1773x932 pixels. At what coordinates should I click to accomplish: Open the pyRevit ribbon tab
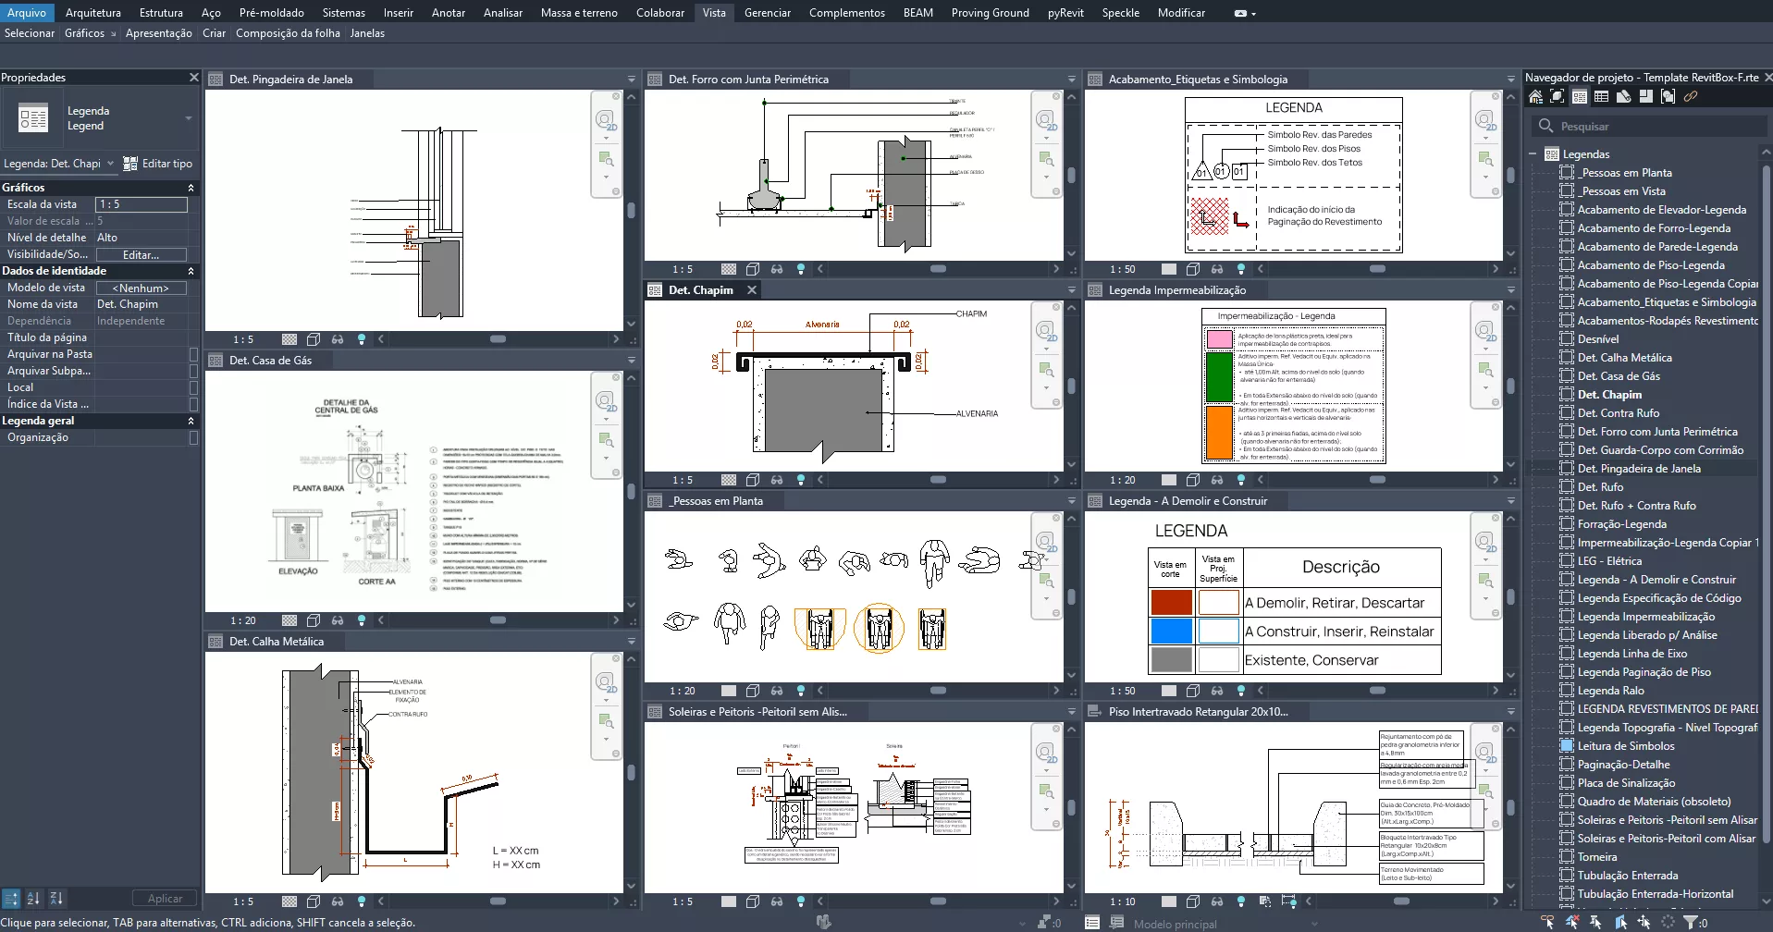pyautogui.click(x=1065, y=13)
